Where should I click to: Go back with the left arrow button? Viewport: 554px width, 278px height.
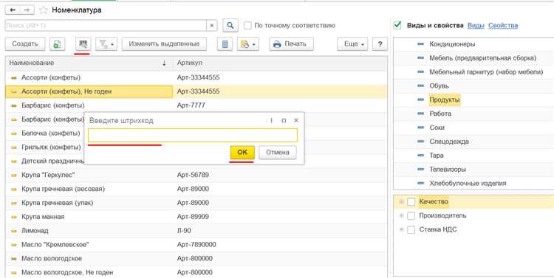(x=13, y=10)
